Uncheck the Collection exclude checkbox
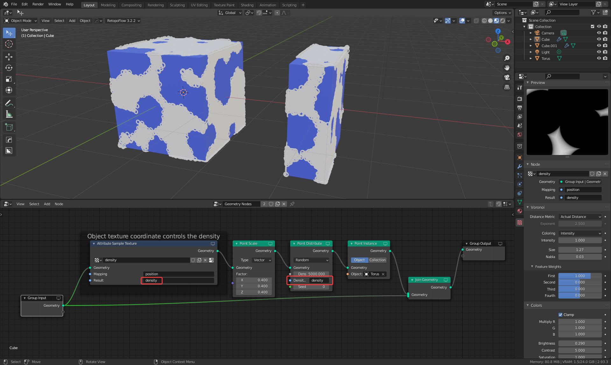This screenshot has width=611, height=365. click(592, 26)
